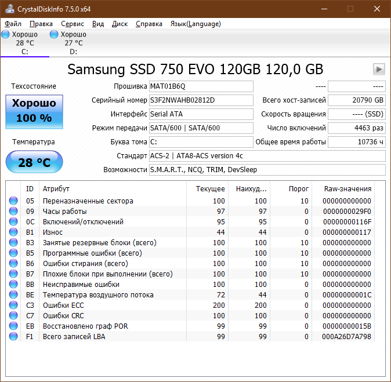Select Программные ошибки (всего) attribute name

point(92,253)
